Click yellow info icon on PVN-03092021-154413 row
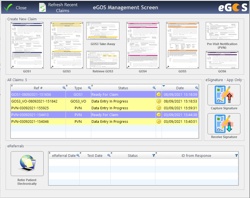The height and width of the screenshot is (198, 250). pyautogui.click(x=159, y=115)
